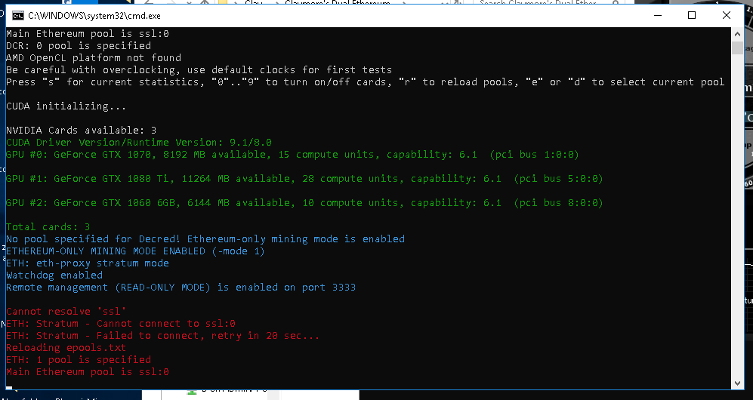Image resolution: width=753 pixels, height=400 pixels.
Task: Minimize the cmd.exe window
Action: [658, 15]
